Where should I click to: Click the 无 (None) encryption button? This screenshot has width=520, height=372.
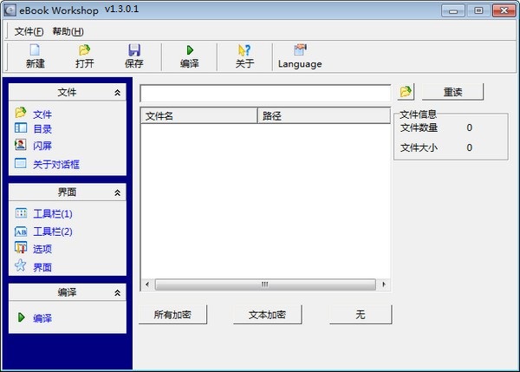[361, 314]
